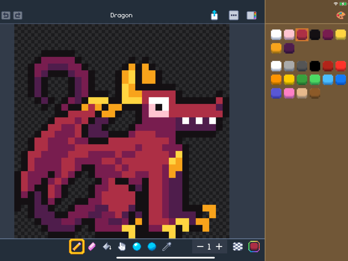Toggle the color palette side panel
Viewport: 348px width, 261px height.
coord(251,15)
